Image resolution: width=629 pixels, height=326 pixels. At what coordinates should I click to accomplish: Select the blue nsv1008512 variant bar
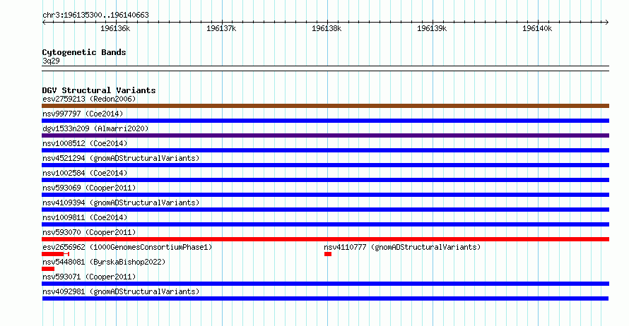click(325, 150)
